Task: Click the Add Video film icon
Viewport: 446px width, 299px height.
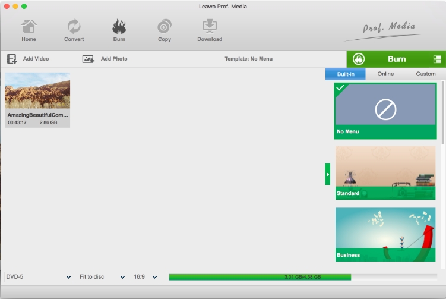Action: point(12,59)
